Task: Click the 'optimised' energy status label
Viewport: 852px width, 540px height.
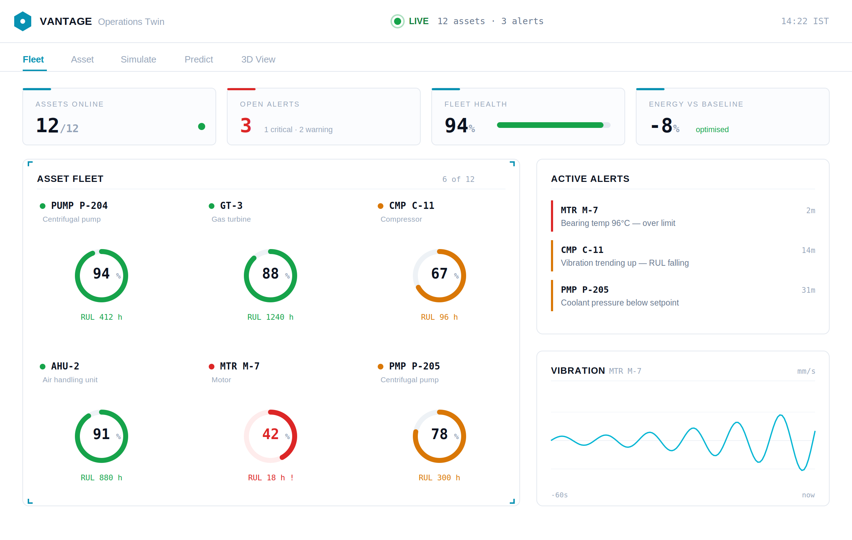Action: pyautogui.click(x=712, y=129)
